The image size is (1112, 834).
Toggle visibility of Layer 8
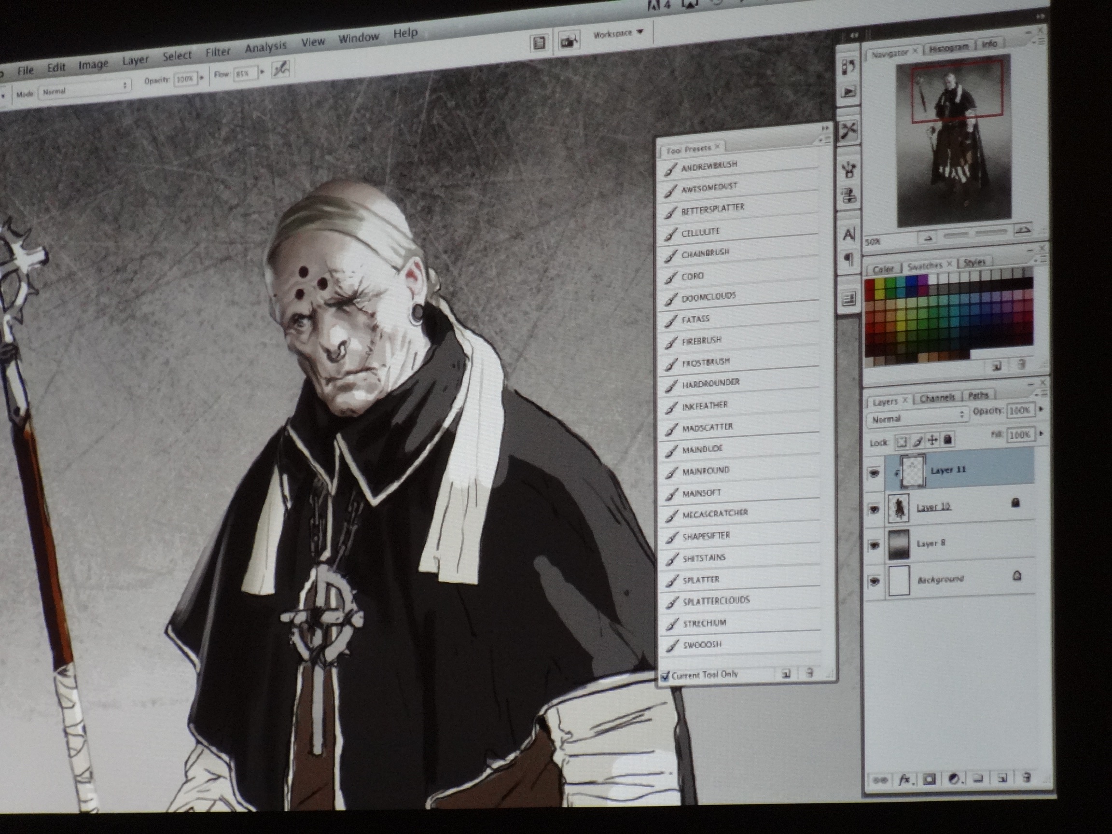coord(875,545)
